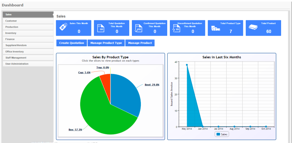Click the Manage Product Type button
The height and width of the screenshot is (143, 292).
[x=106, y=43]
